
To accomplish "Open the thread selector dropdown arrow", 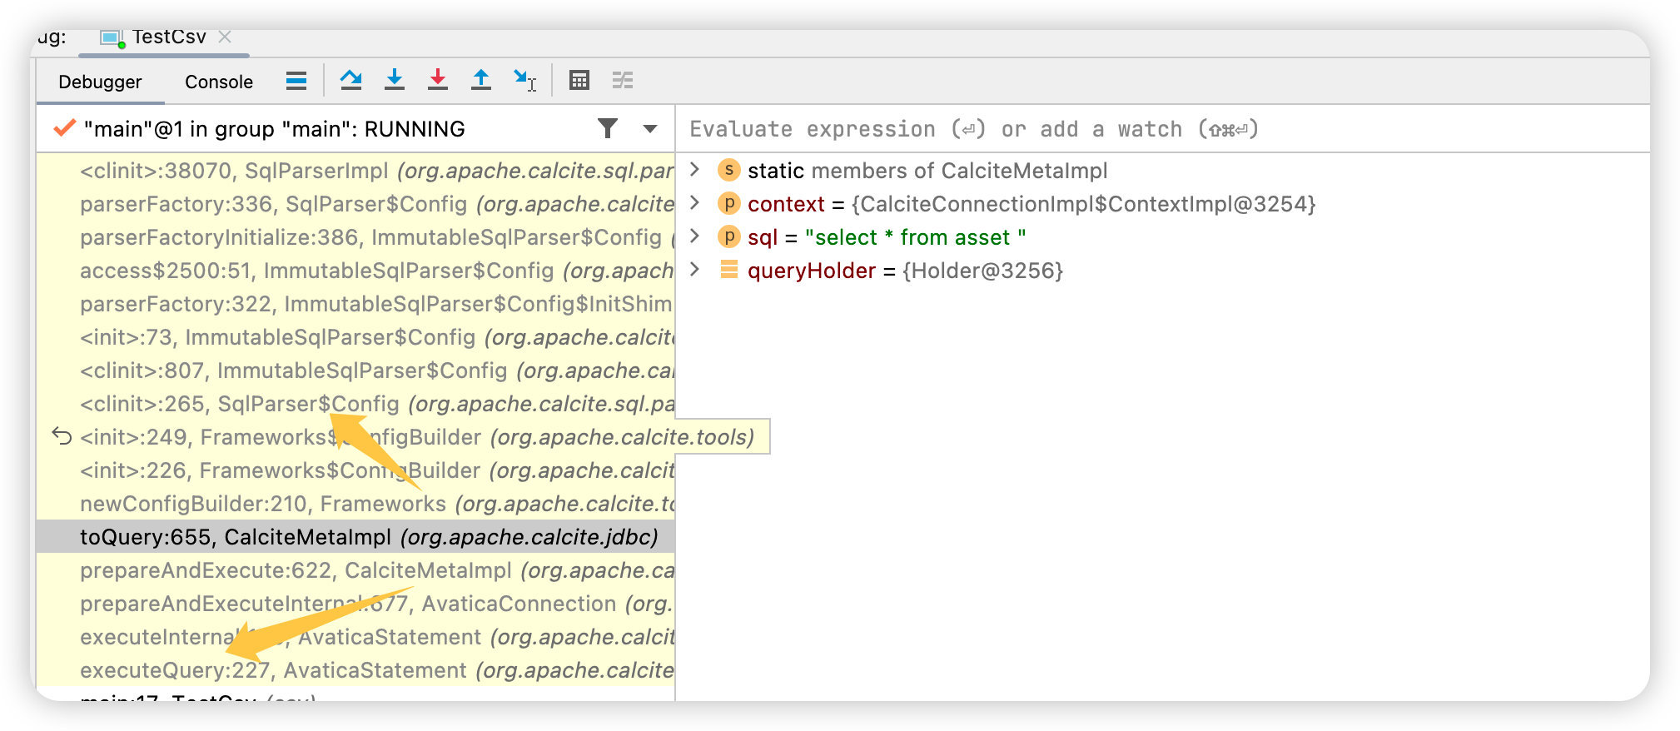I will (x=650, y=129).
